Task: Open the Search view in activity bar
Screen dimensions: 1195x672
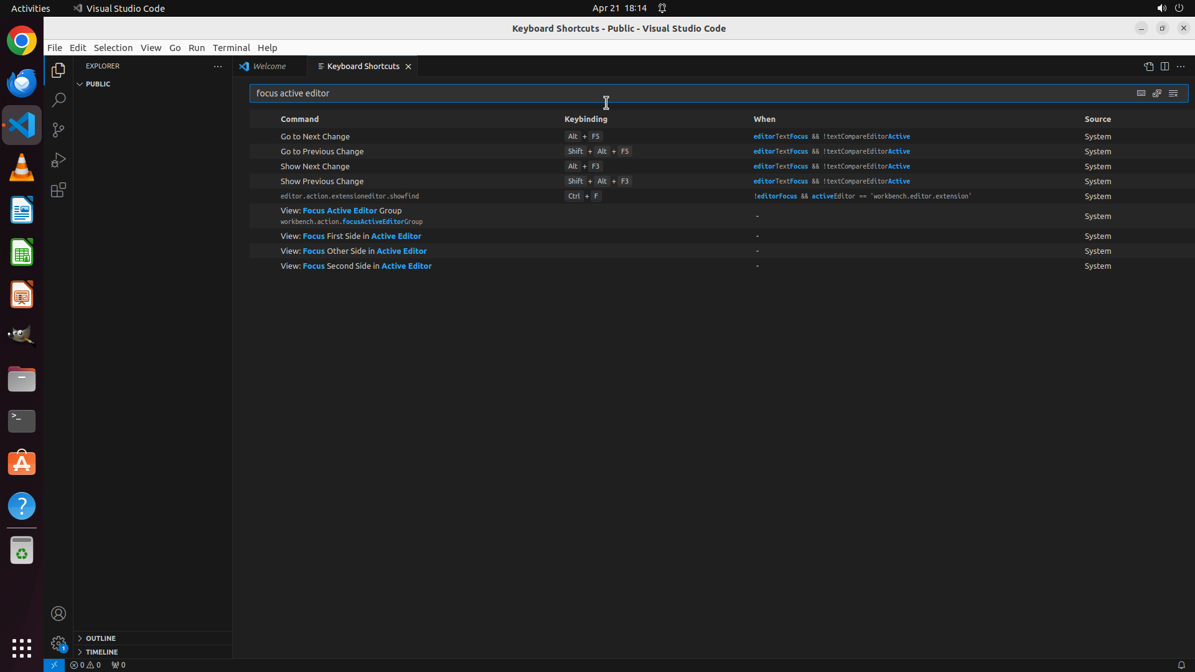Action: pyautogui.click(x=59, y=100)
